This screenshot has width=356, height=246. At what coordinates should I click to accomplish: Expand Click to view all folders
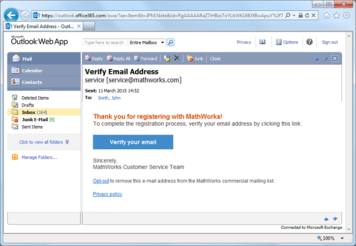[44, 142]
